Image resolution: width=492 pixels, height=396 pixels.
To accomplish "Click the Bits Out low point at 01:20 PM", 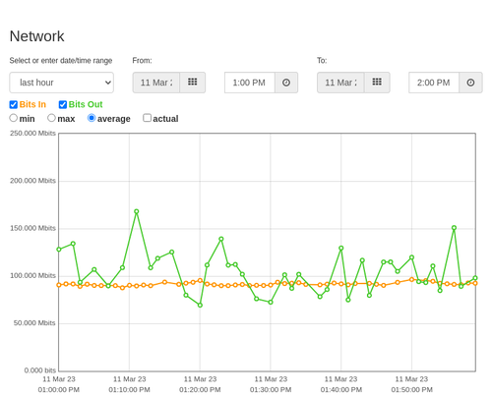I will (x=200, y=305).
